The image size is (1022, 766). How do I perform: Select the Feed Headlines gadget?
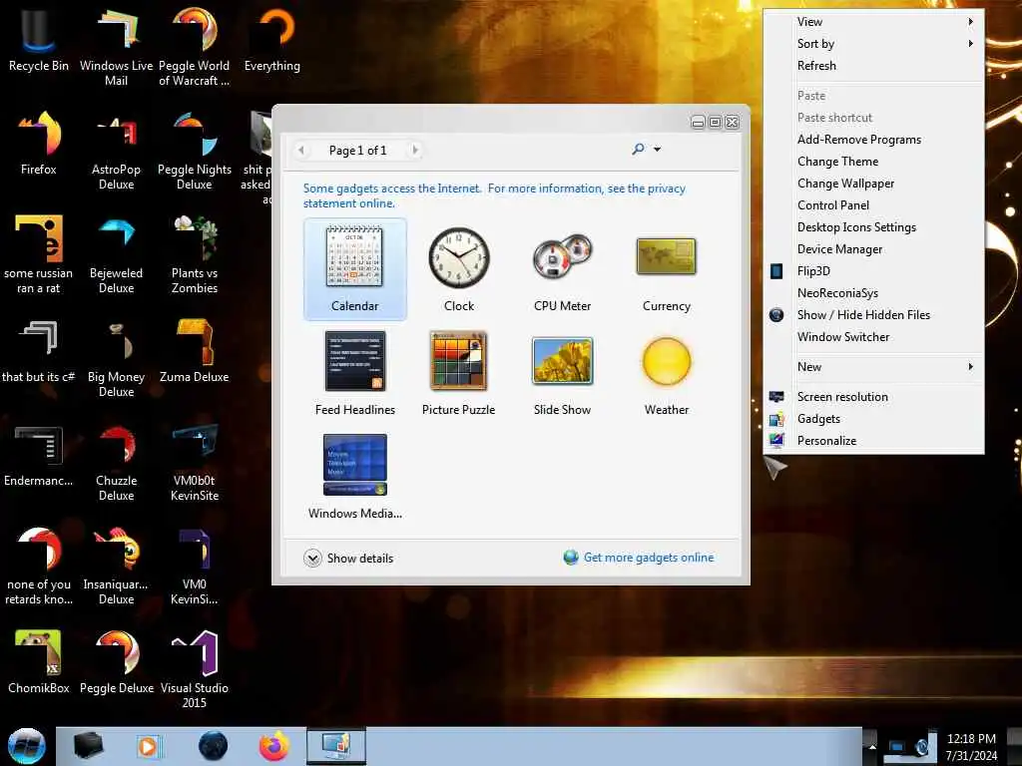tap(354, 373)
